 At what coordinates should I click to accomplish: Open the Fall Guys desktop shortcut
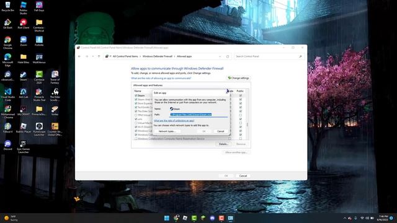pos(39,7)
